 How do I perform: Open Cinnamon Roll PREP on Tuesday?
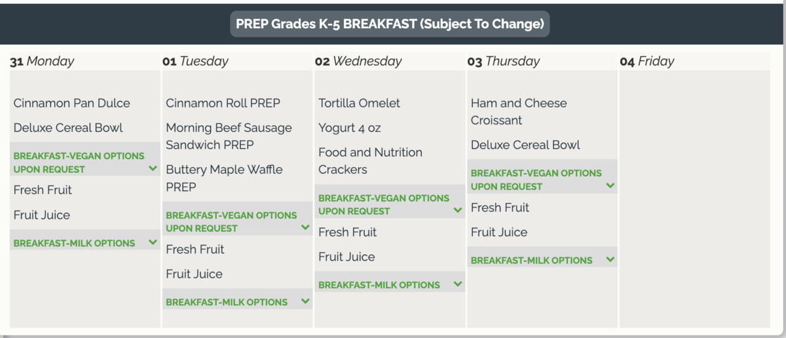(x=223, y=103)
